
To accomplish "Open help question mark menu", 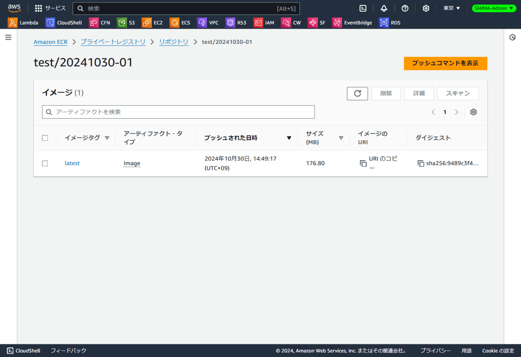I will tap(405, 8).
